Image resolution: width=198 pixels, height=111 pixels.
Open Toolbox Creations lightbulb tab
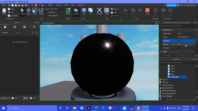tap(34, 27)
